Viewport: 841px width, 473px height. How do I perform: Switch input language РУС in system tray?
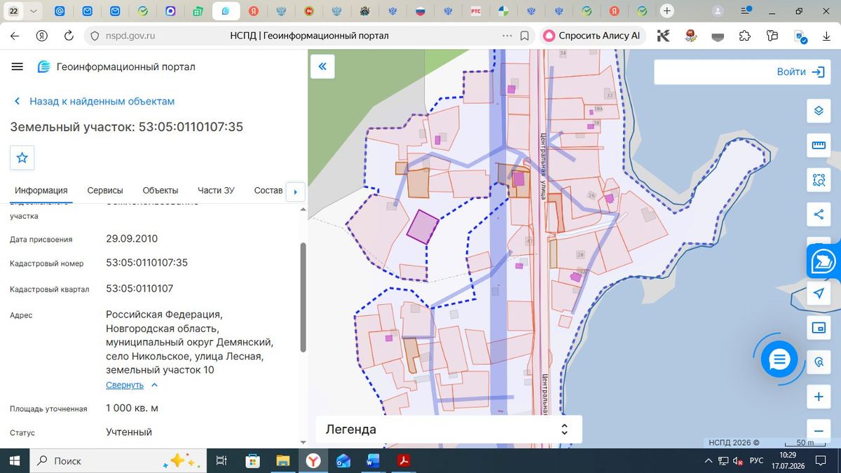click(x=757, y=460)
